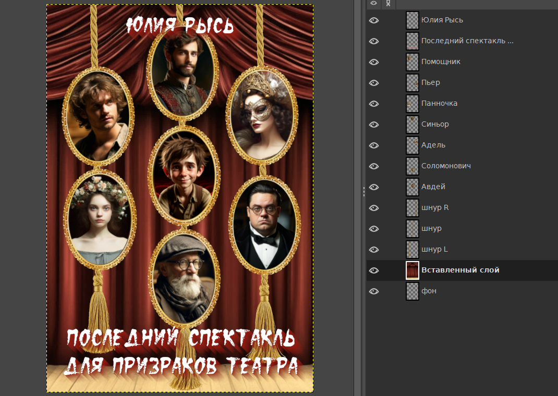Image resolution: width=558 pixels, height=396 pixels.
Task: Click the Последний спектакль layer thumbnail
Action: pos(413,41)
